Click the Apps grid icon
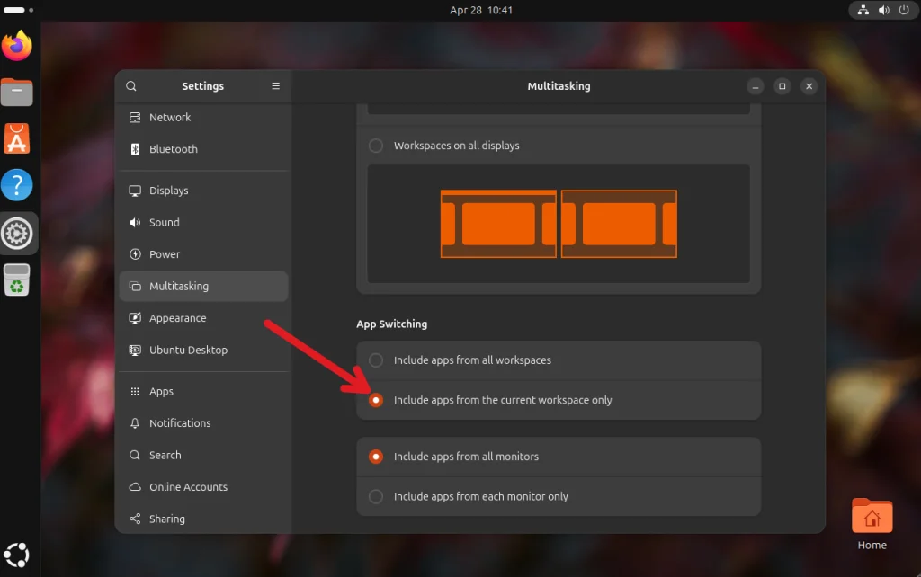Image resolution: width=921 pixels, height=577 pixels. click(x=135, y=392)
